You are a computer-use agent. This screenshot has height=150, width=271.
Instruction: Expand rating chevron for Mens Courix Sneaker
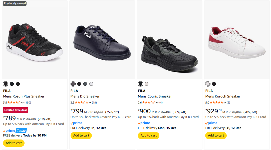click(x=157, y=102)
